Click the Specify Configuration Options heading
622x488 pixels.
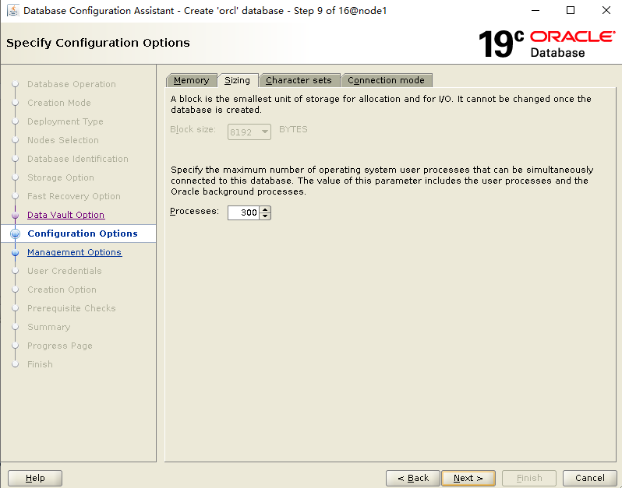tap(98, 43)
